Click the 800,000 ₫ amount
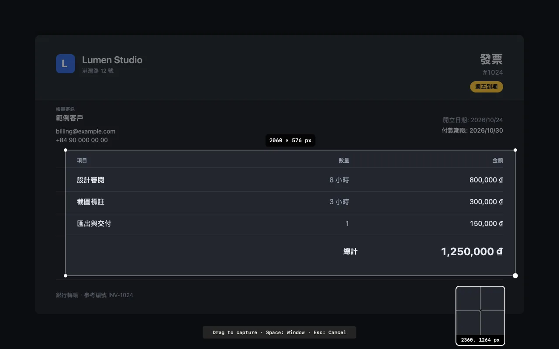The height and width of the screenshot is (349, 559). 486,180
